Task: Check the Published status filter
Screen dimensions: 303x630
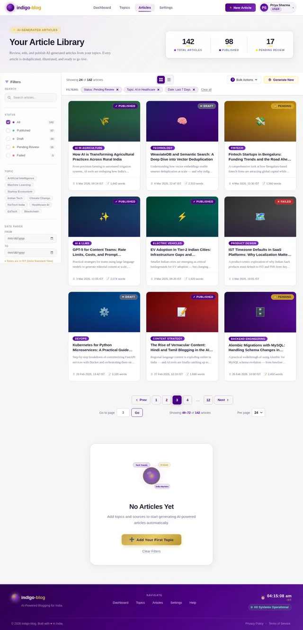Action: point(8,130)
